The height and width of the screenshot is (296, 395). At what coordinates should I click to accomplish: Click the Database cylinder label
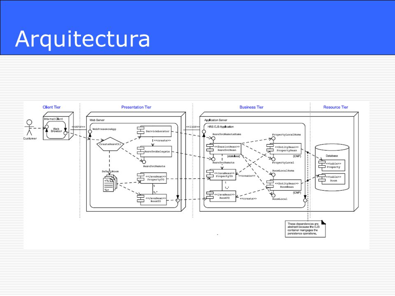pyautogui.click(x=332, y=156)
